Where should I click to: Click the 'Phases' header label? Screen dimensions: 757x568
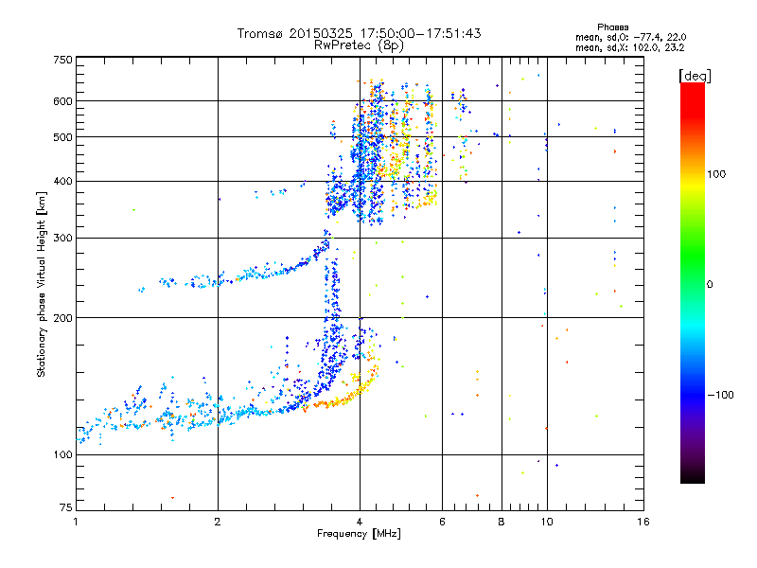click(612, 27)
